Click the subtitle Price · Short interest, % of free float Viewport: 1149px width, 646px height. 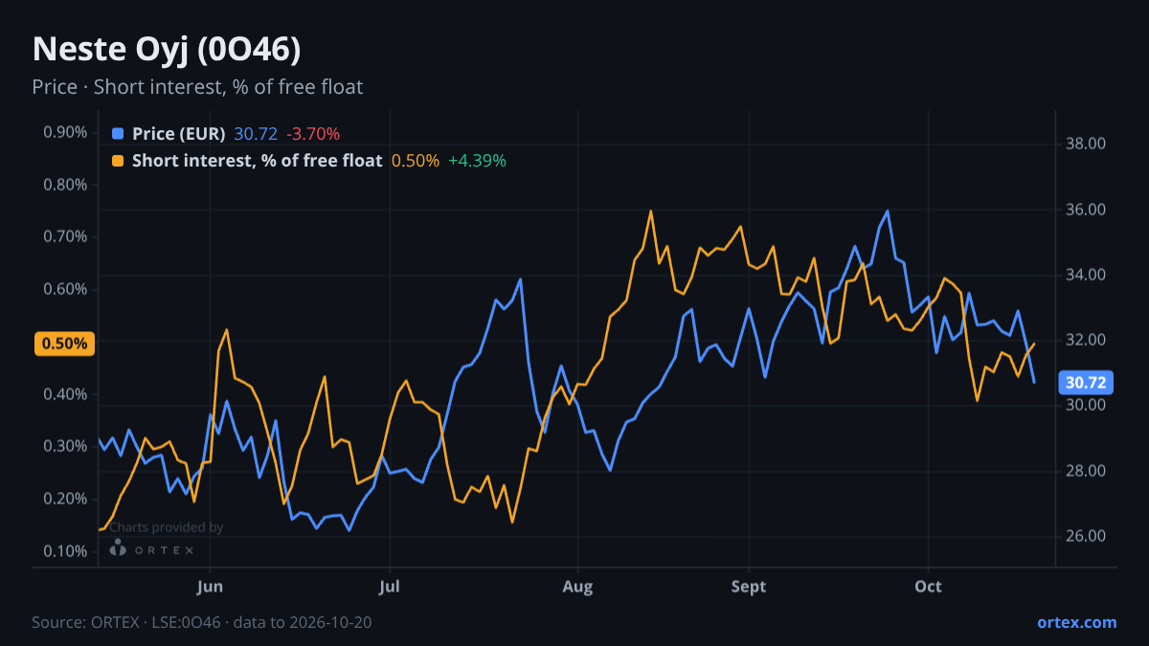tap(197, 87)
